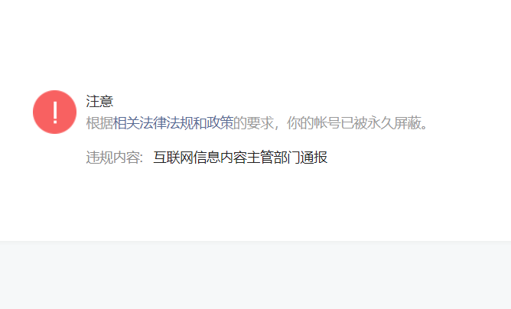The height and width of the screenshot is (309, 511).
Task: Click the word 互联网 in the violation text
Action: [173, 158]
